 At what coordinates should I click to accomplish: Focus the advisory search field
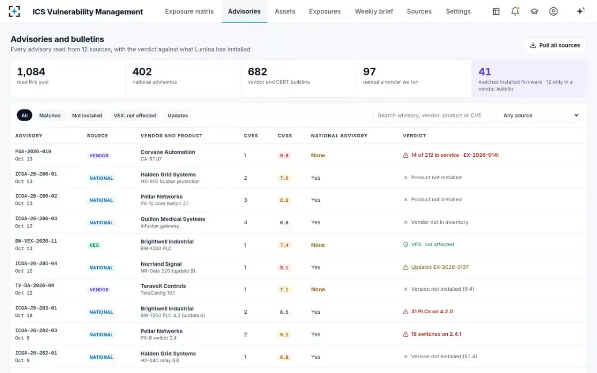(x=434, y=115)
